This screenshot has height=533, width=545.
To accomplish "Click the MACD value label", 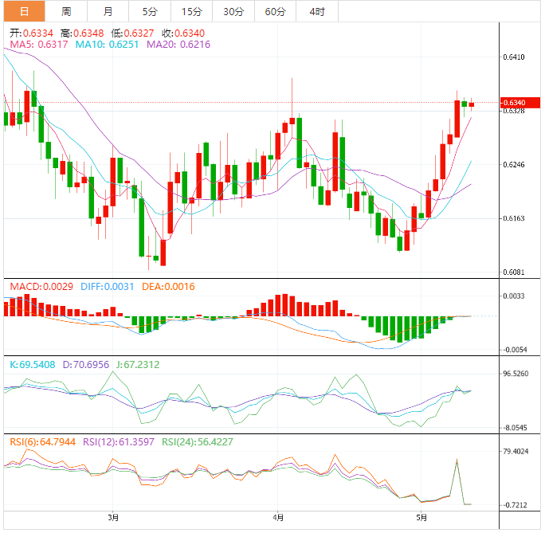I will point(41,287).
